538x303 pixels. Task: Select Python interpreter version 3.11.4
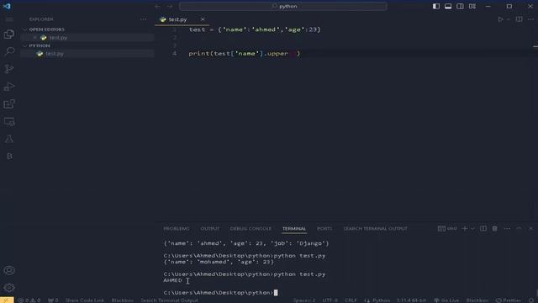pos(411,300)
